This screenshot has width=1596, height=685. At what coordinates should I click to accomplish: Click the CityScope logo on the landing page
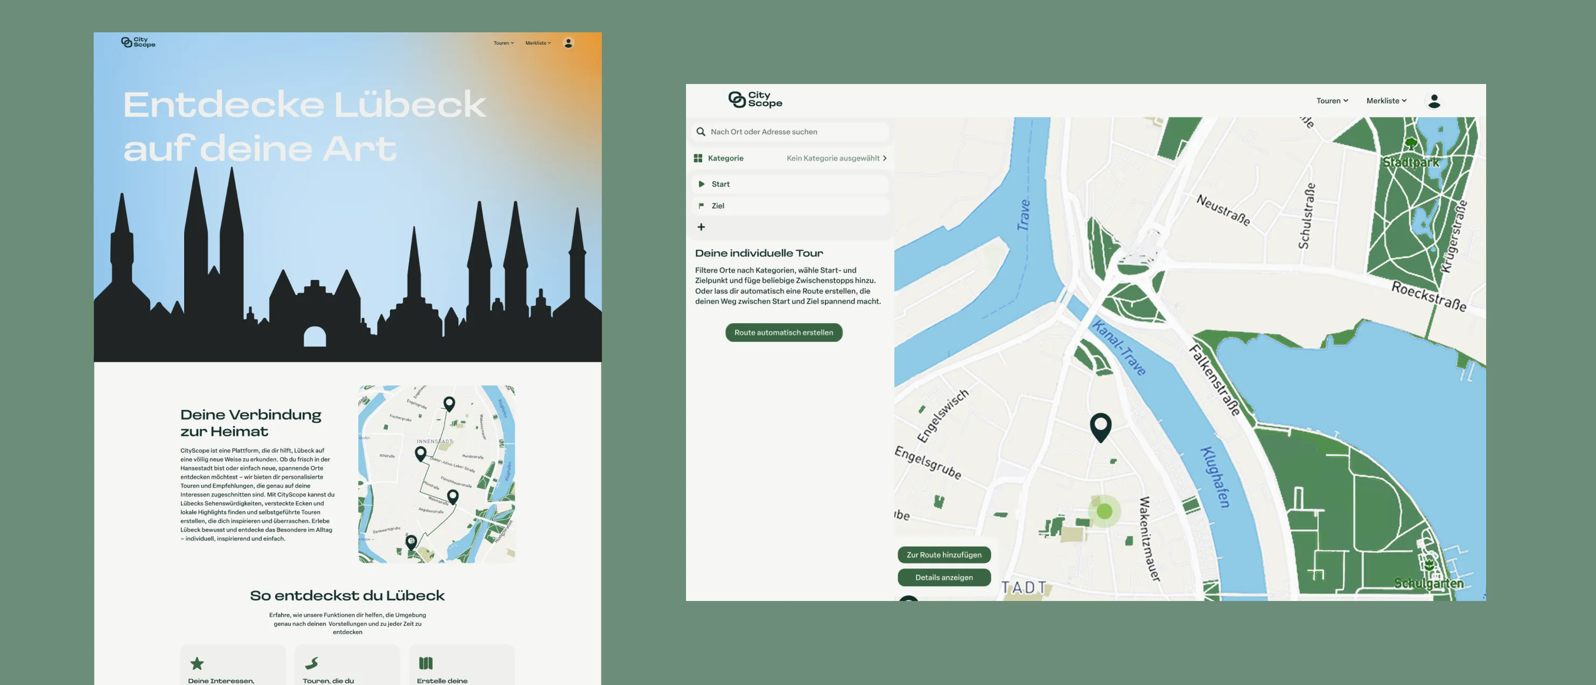138,42
